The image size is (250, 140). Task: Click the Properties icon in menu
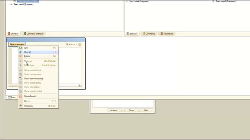click(x=21, y=106)
